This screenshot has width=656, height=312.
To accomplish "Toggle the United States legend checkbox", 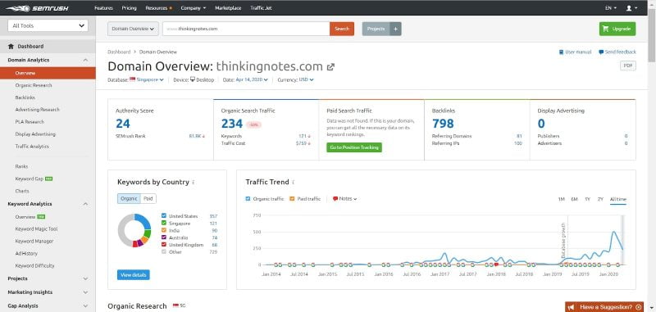I will [163, 216].
